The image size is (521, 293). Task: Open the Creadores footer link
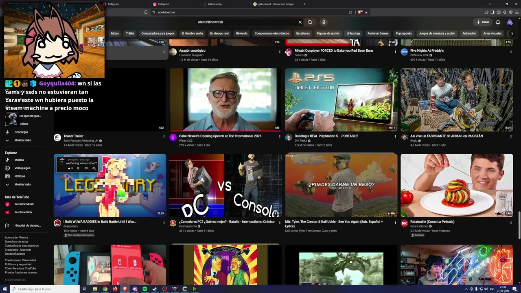[11, 249]
